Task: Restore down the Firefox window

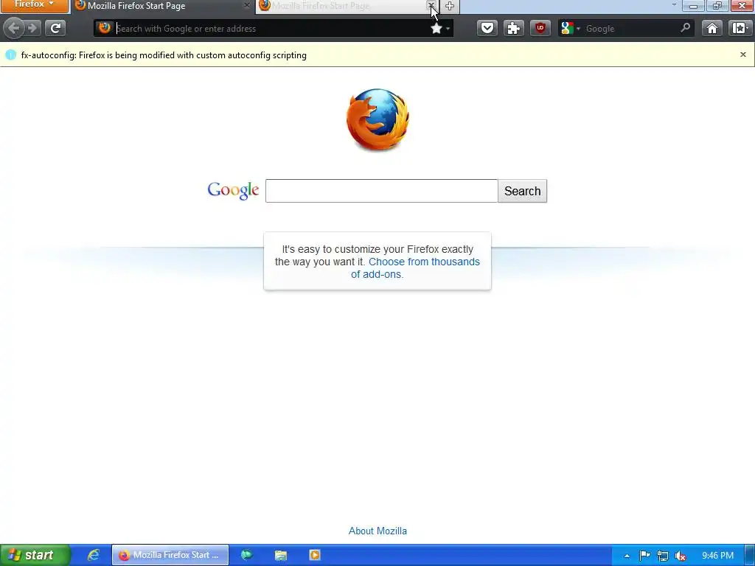Action: (717, 5)
